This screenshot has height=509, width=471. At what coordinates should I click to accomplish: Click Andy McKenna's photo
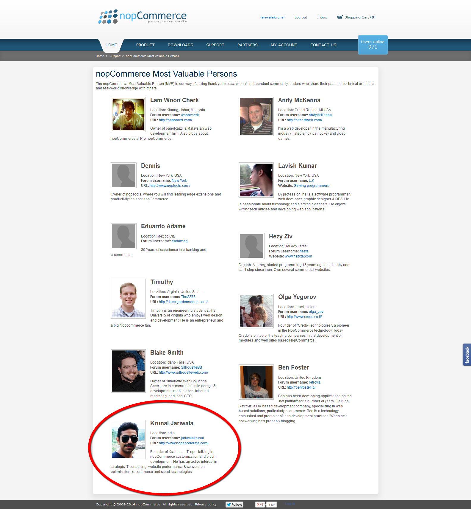point(256,116)
